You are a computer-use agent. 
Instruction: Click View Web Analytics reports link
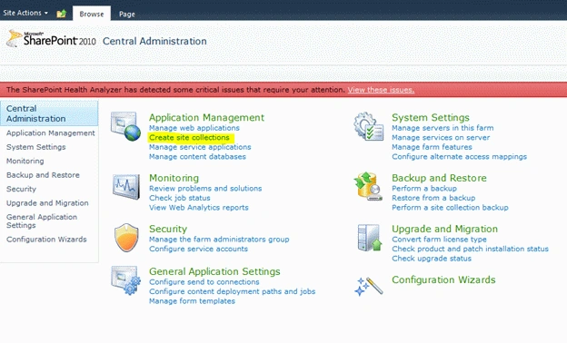click(x=198, y=208)
